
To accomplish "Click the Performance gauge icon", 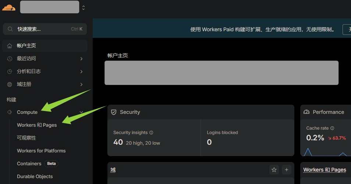I will 306,112.
